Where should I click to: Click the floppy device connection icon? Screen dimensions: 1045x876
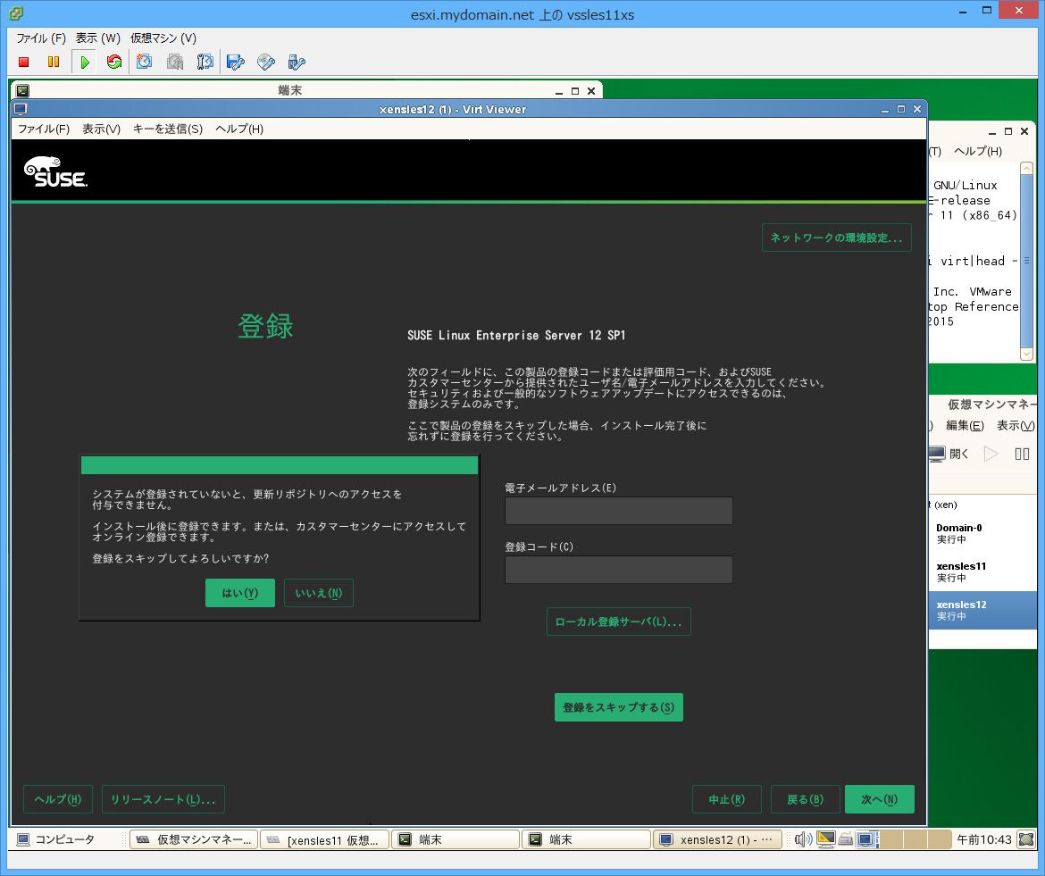coord(235,62)
